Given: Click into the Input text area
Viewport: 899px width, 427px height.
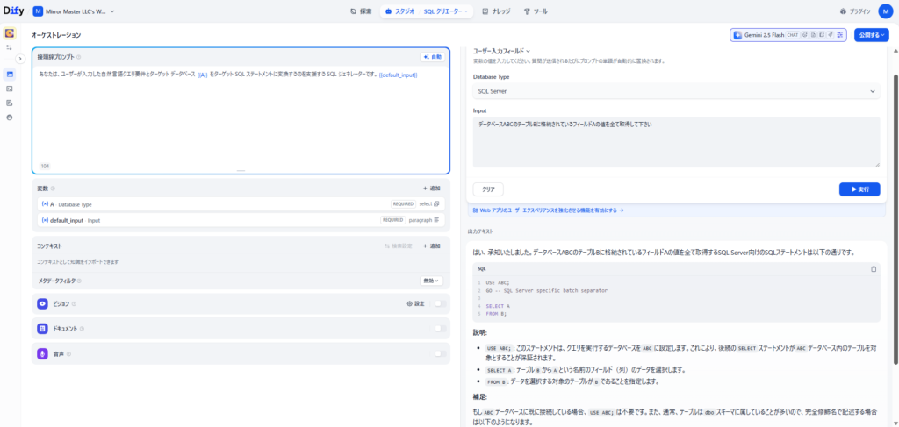Looking at the screenshot, I should 676,142.
